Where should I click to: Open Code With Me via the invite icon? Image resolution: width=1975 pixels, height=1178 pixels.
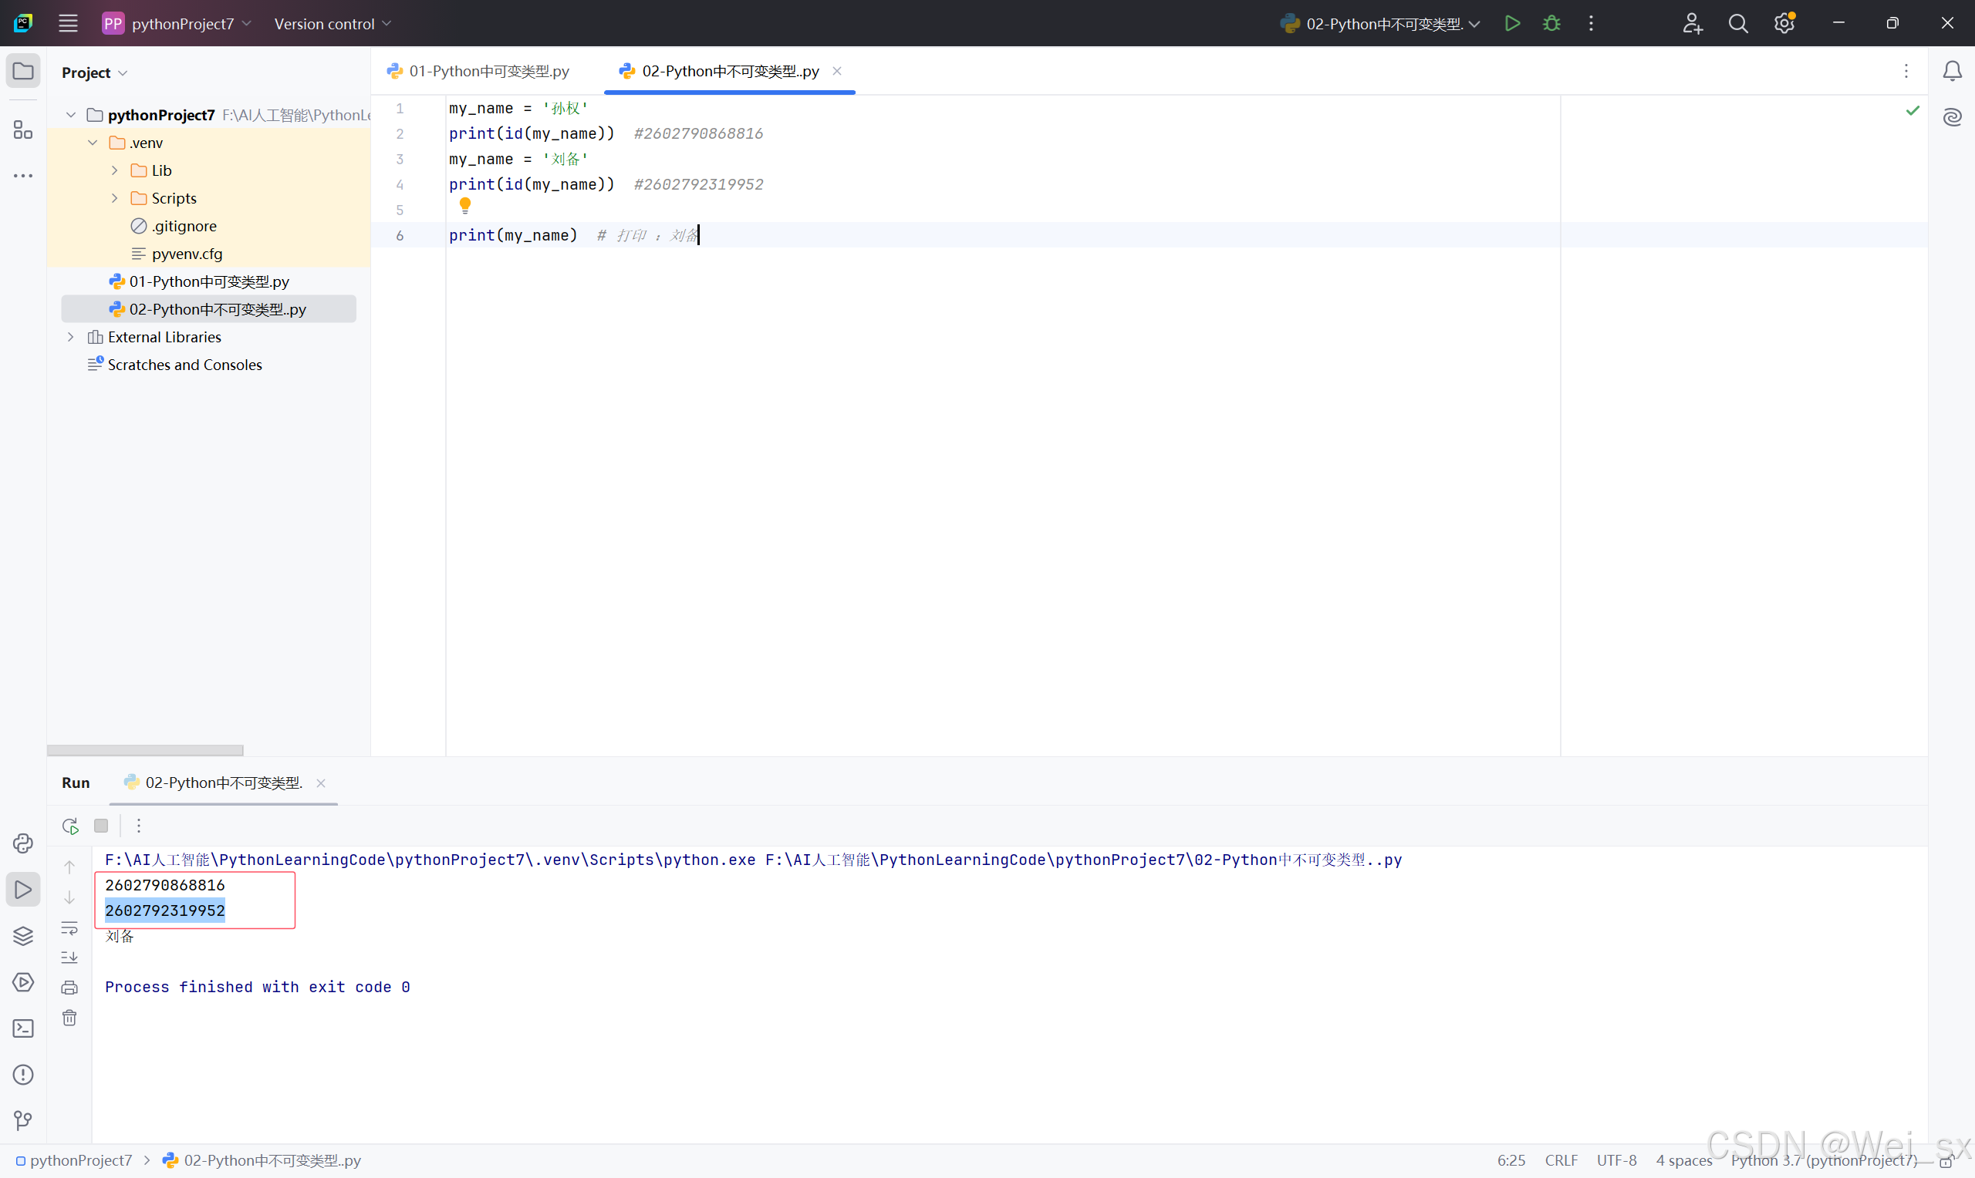coord(1693,23)
